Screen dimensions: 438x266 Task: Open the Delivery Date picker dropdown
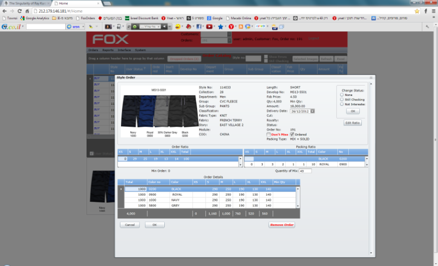(x=313, y=111)
